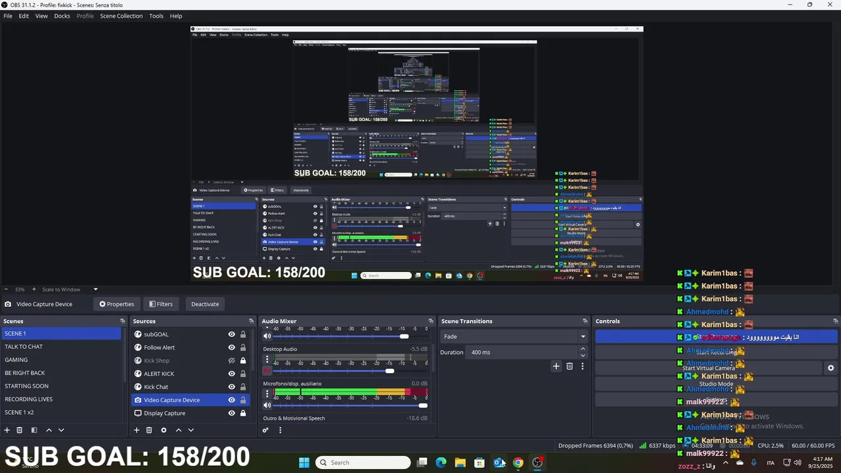Open Microfono/disp. ausiliario three-dot options

(x=267, y=394)
